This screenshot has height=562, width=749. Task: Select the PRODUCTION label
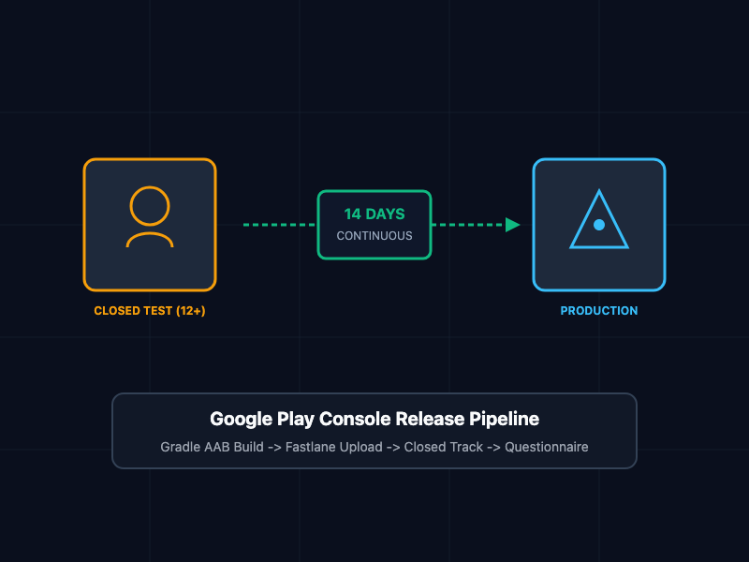[x=599, y=311]
